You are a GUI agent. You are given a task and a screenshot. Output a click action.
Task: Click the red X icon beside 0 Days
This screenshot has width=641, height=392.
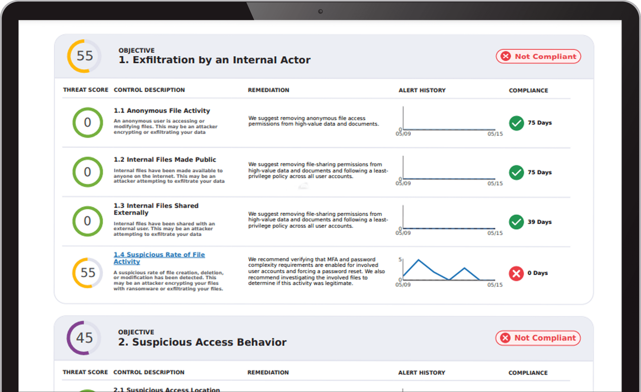[x=516, y=273]
